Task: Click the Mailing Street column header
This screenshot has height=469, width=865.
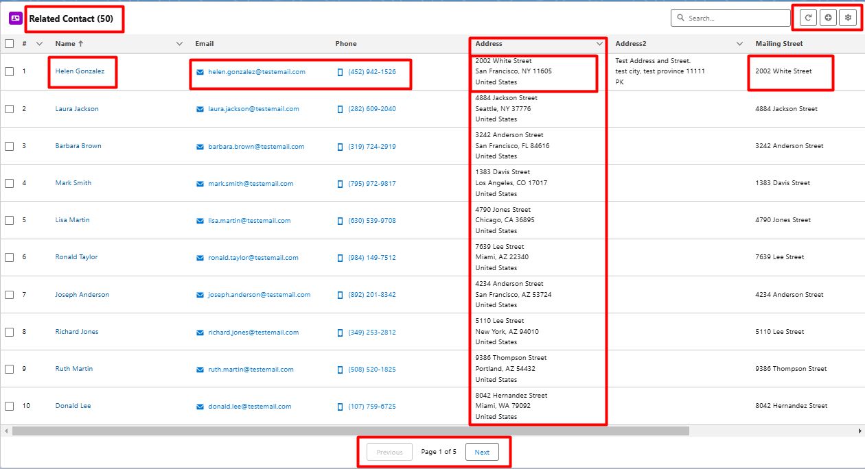Action: [x=779, y=44]
